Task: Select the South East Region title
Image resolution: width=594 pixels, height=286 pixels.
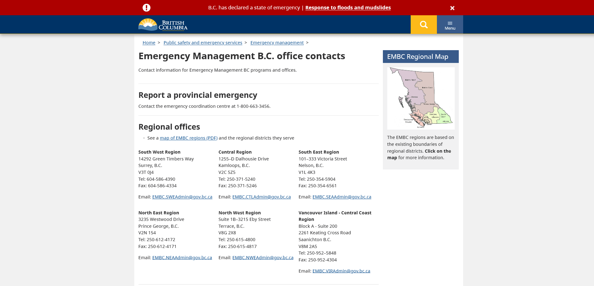Action: point(319,152)
